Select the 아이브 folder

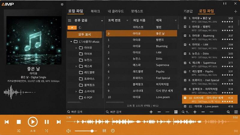click(x=86, y=54)
